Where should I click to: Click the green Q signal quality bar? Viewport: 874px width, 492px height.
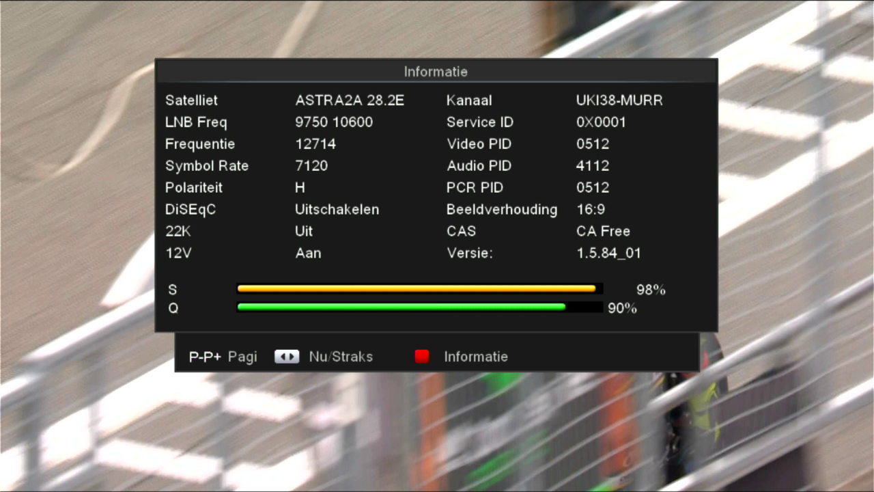click(401, 307)
